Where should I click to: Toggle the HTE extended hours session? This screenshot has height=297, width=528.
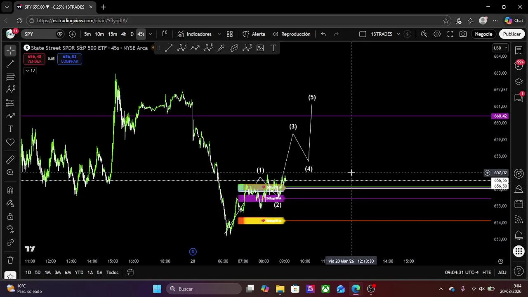click(487, 273)
